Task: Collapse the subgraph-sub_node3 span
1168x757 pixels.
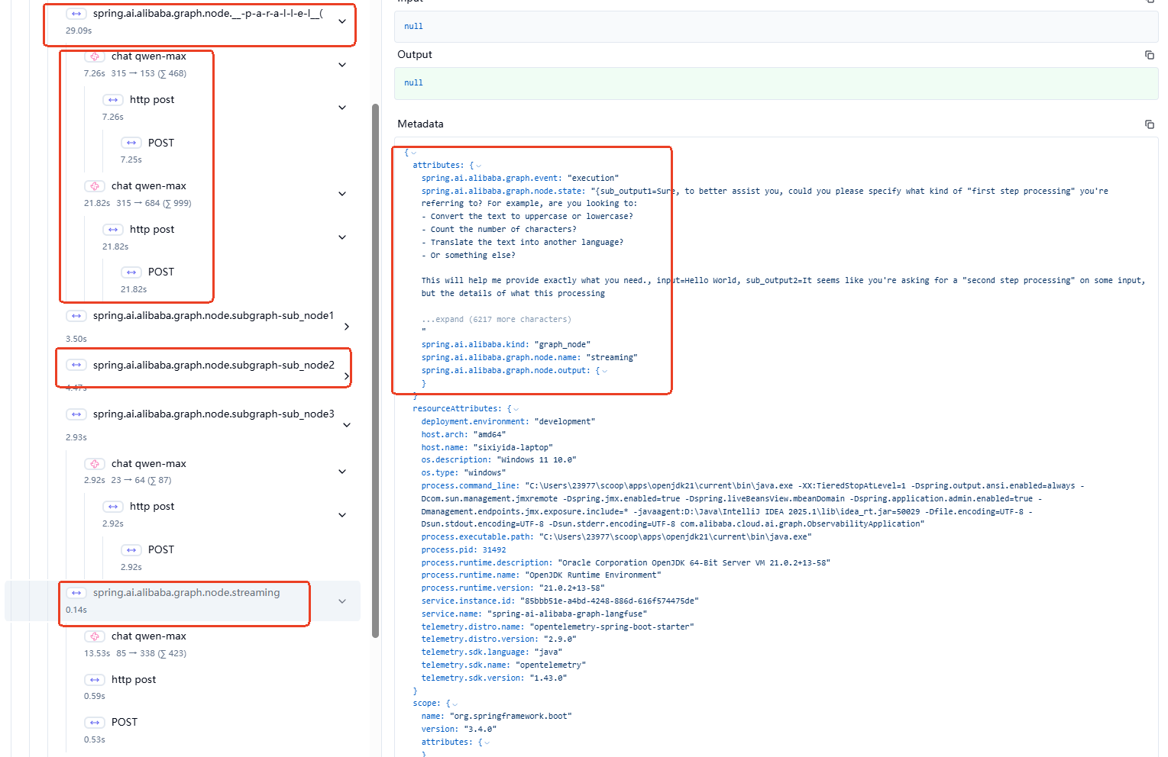Action: 347,425
